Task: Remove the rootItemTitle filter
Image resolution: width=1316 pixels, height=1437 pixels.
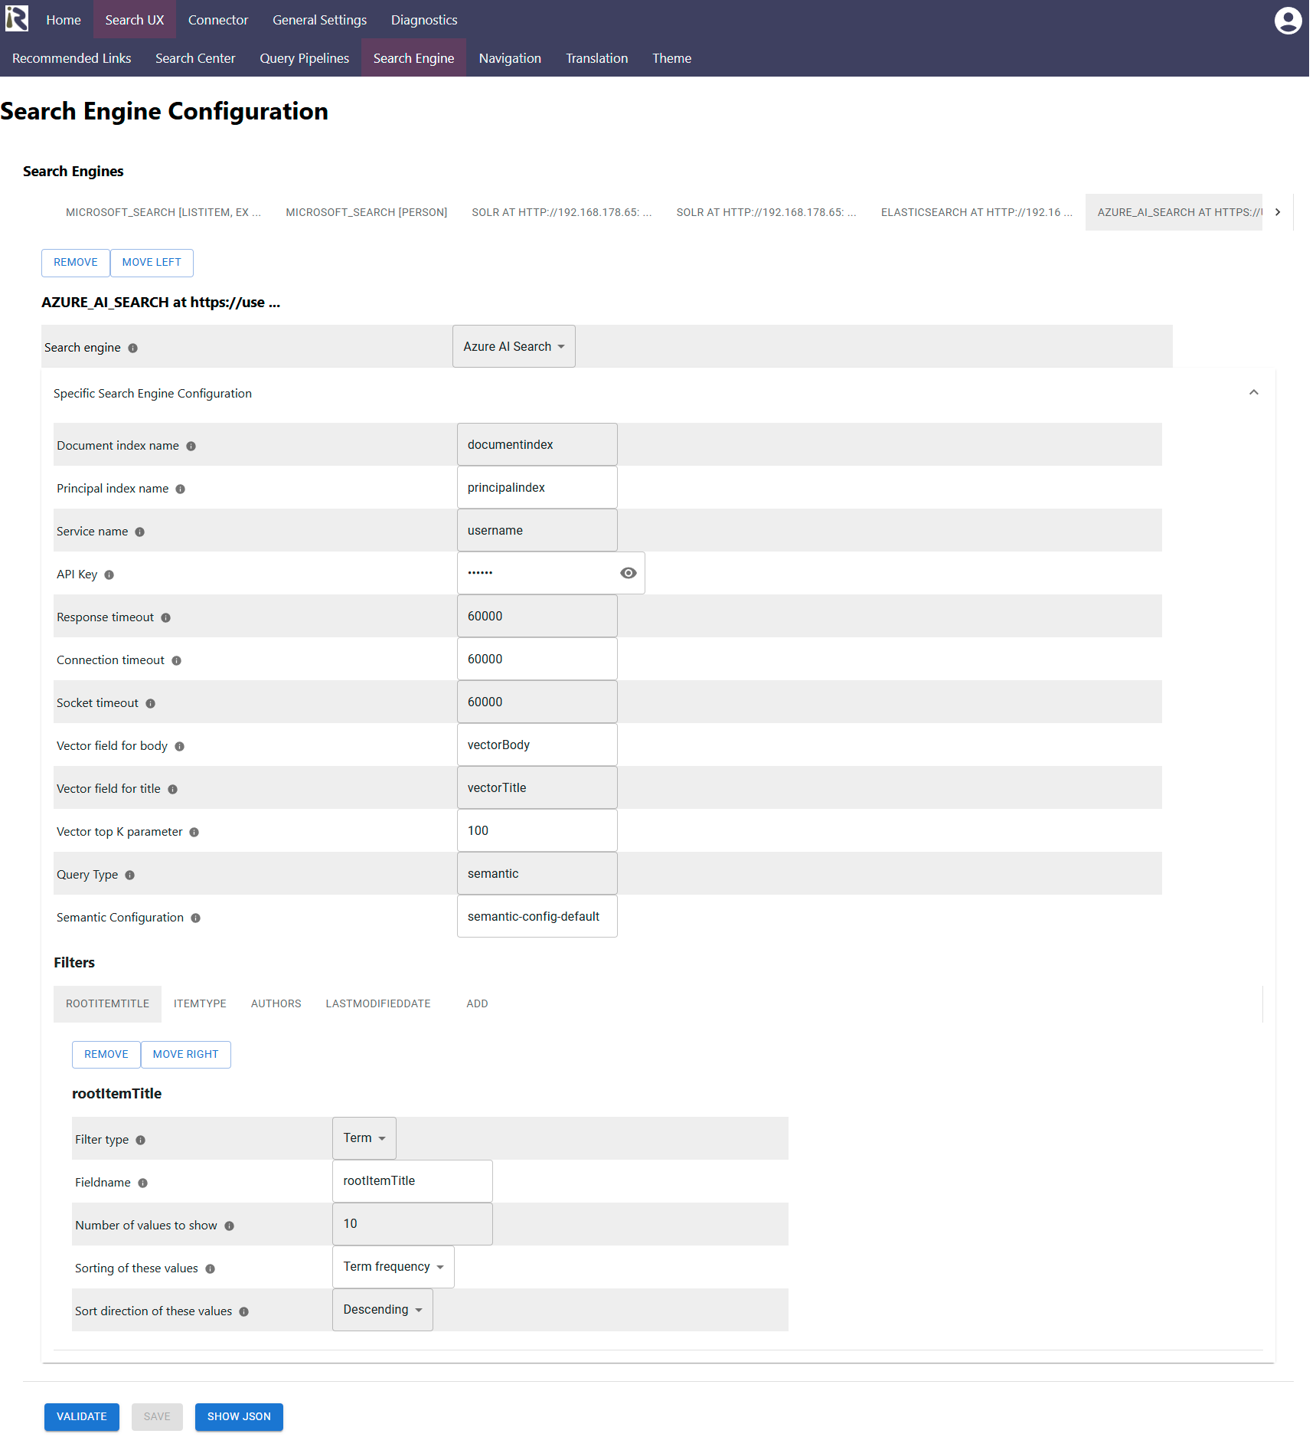Action: point(106,1055)
